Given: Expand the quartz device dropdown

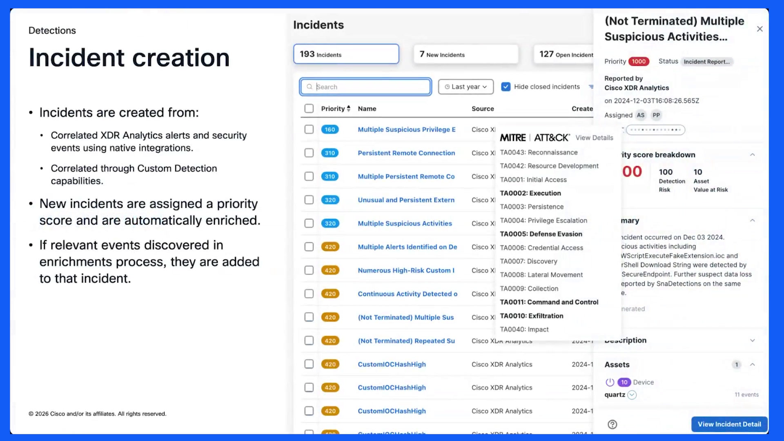Looking at the screenshot, I should click(x=632, y=395).
